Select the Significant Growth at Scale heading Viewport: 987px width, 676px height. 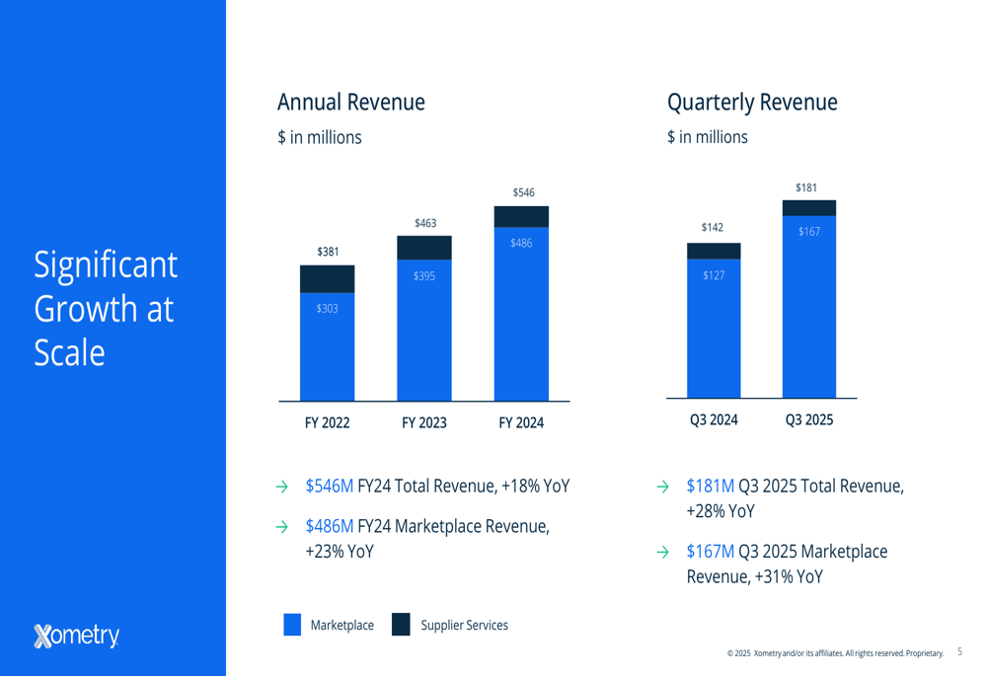[x=106, y=308]
